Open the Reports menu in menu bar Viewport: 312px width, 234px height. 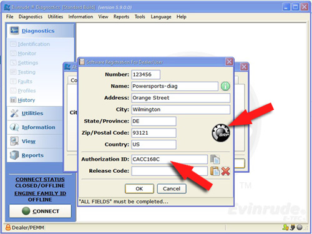121,17
